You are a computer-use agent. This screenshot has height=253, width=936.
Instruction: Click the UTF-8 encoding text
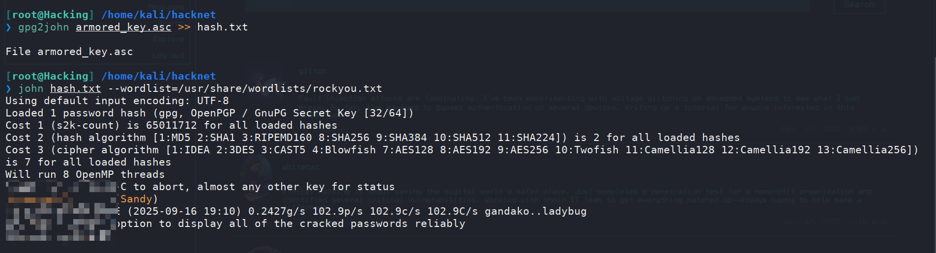click(x=213, y=101)
